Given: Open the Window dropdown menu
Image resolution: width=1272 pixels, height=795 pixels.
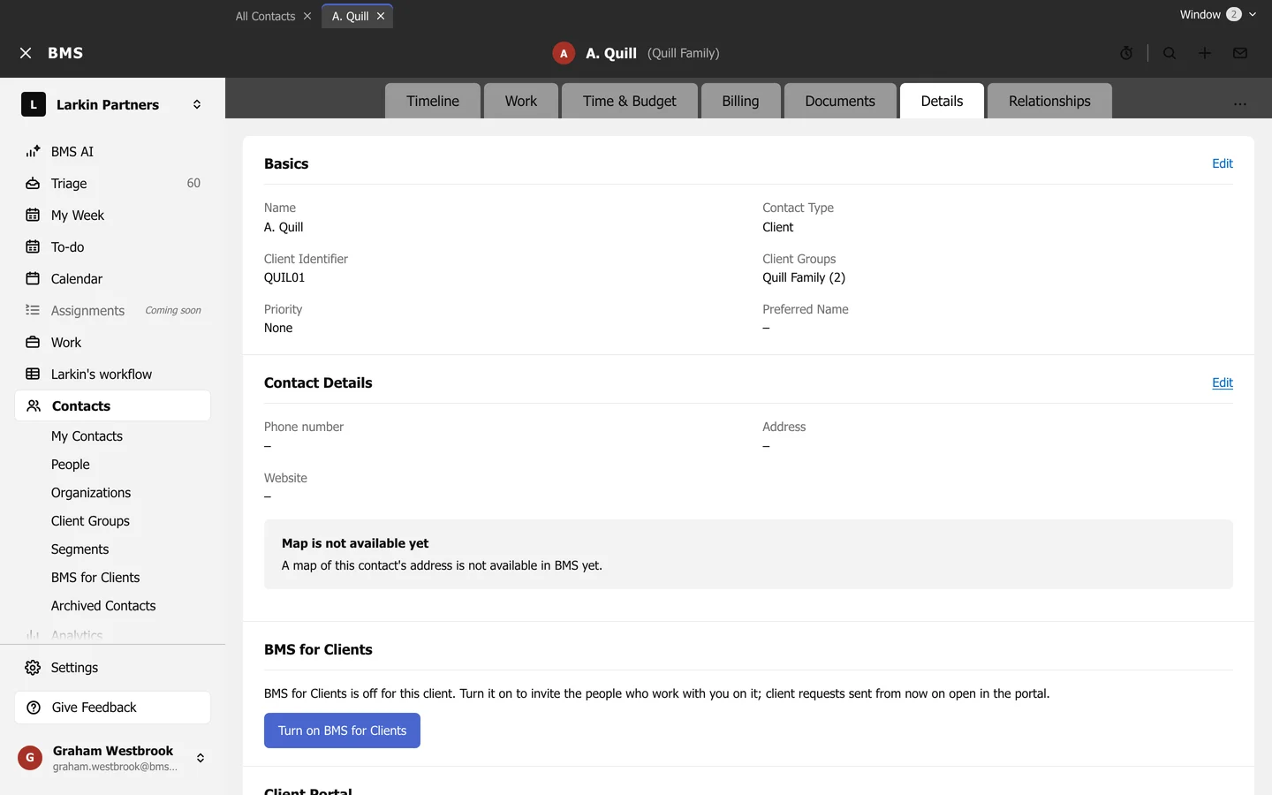Looking at the screenshot, I should [x=1218, y=14].
